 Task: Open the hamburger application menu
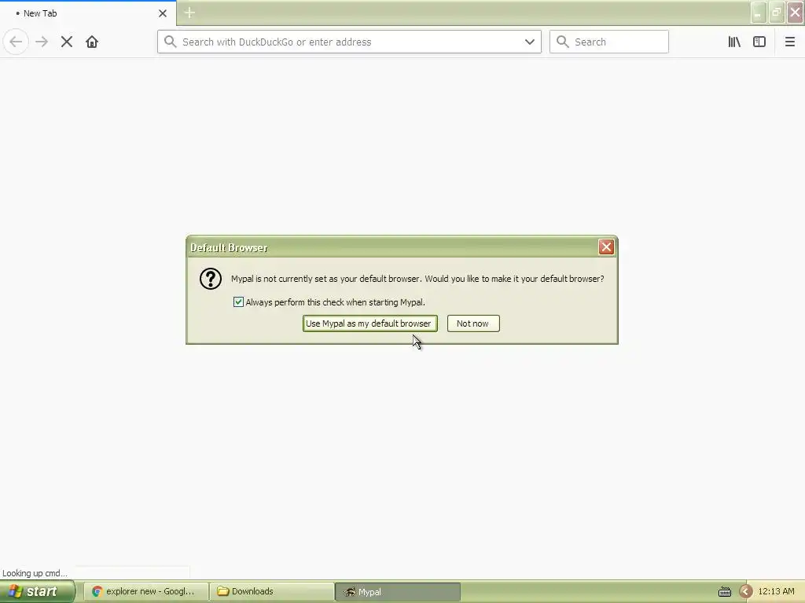pyautogui.click(x=789, y=42)
